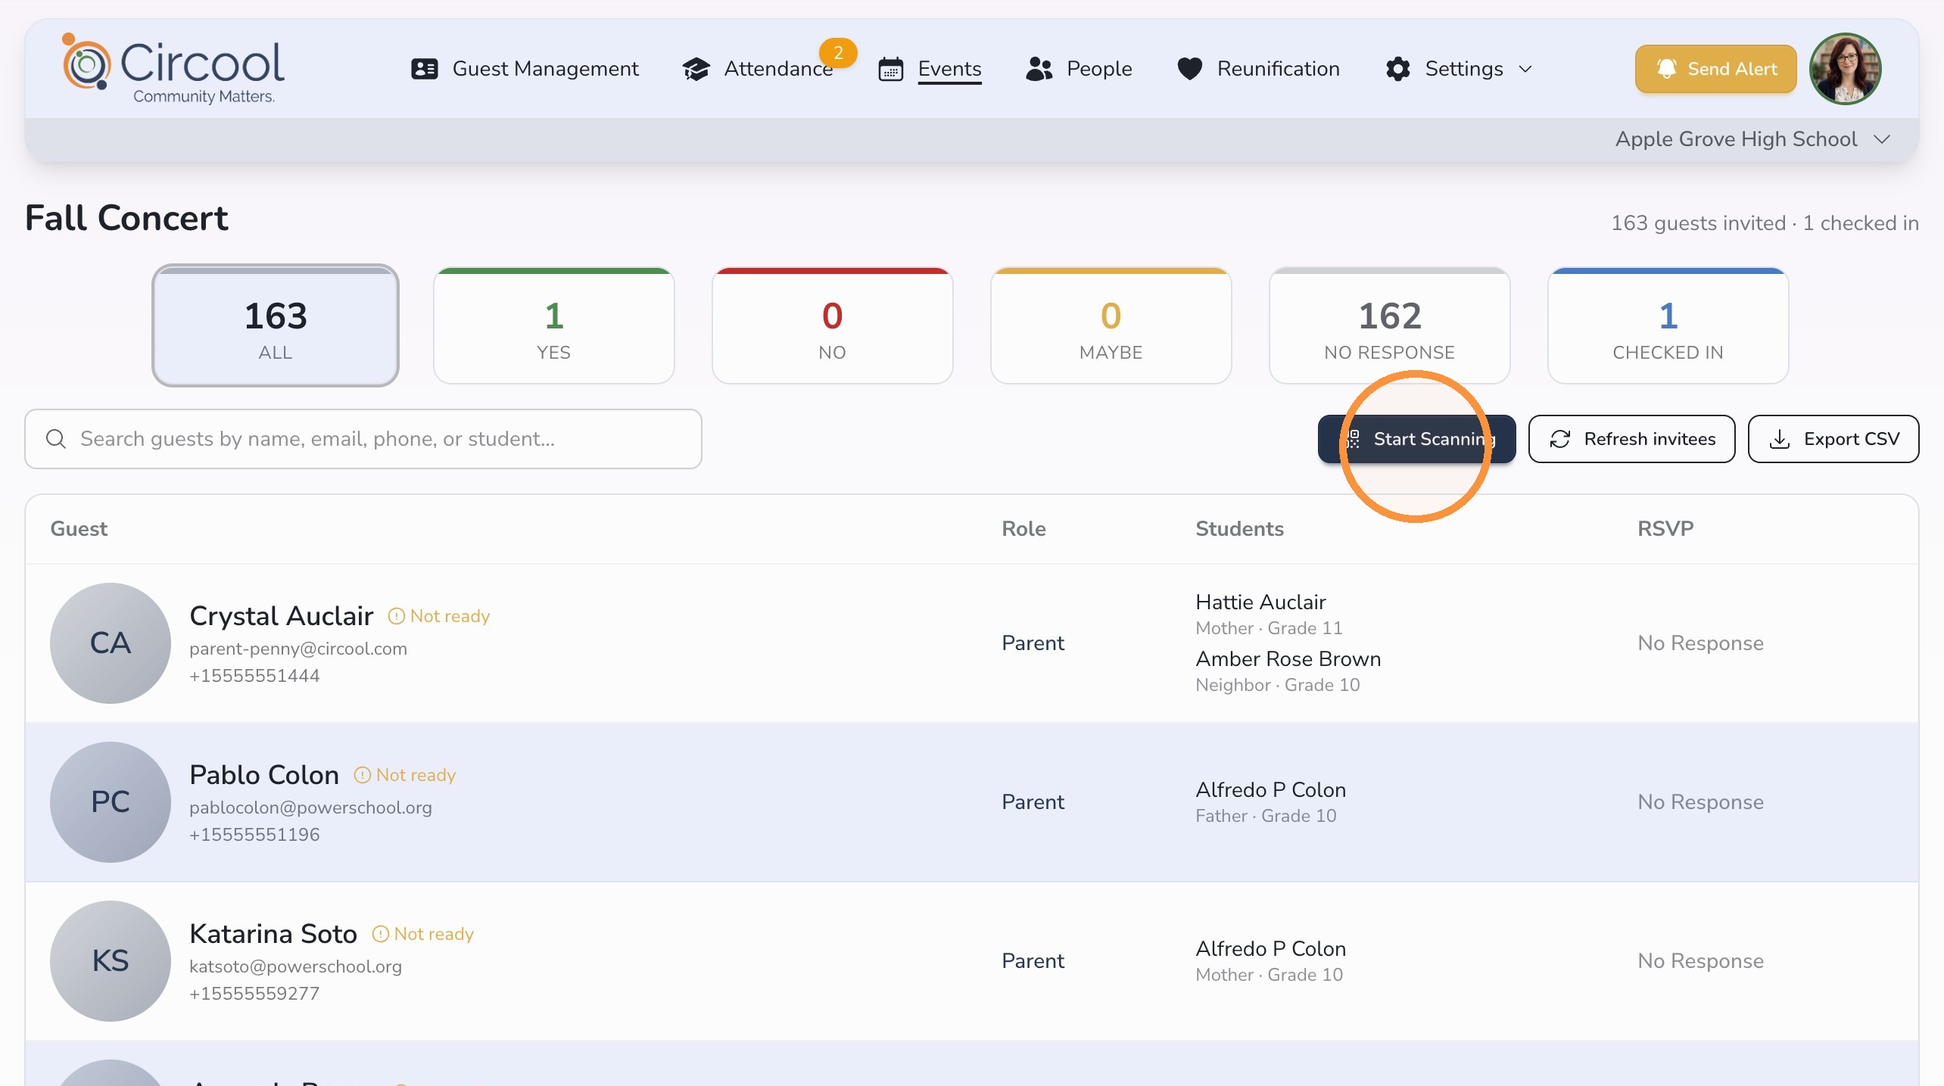Click phone number +15555551196
The image size is (1944, 1086).
coord(254,835)
